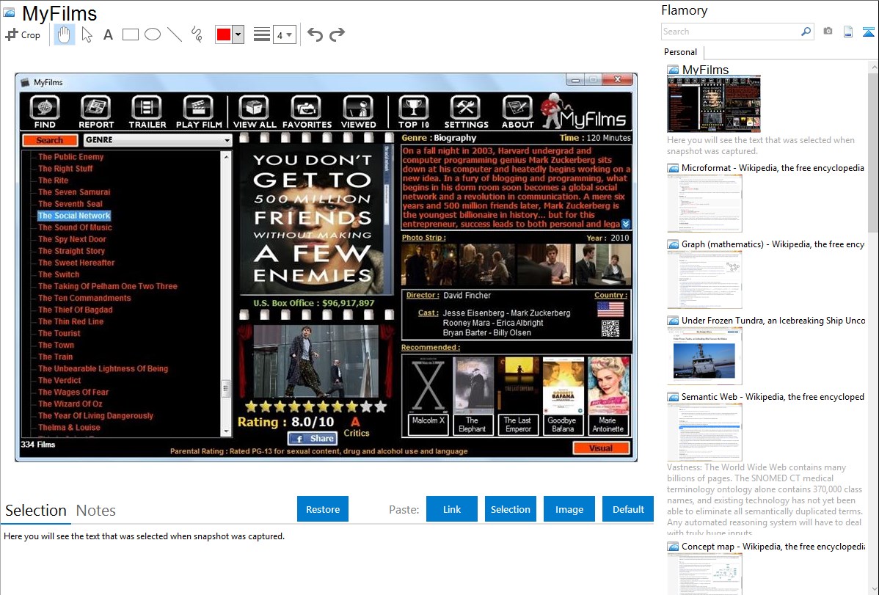Click the FIND icon in MyFilms
The height and width of the screenshot is (595, 879).
[x=45, y=112]
